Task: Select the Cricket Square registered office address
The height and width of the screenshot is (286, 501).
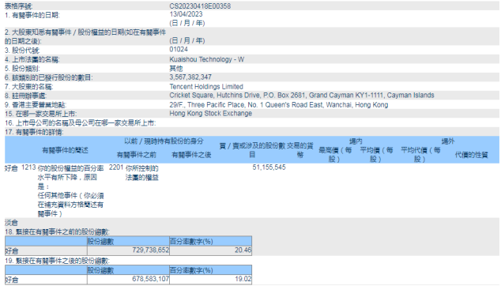Action: click(302, 96)
